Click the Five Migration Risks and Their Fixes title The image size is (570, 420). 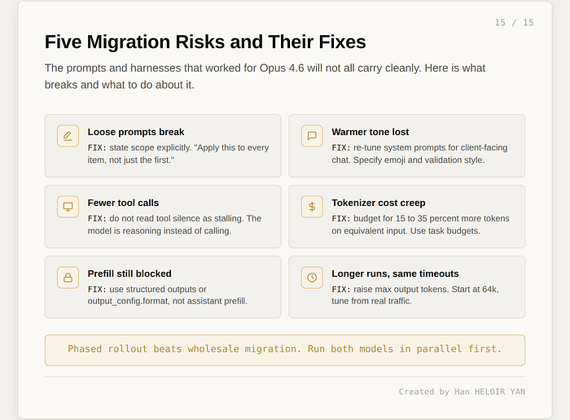point(205,42)
